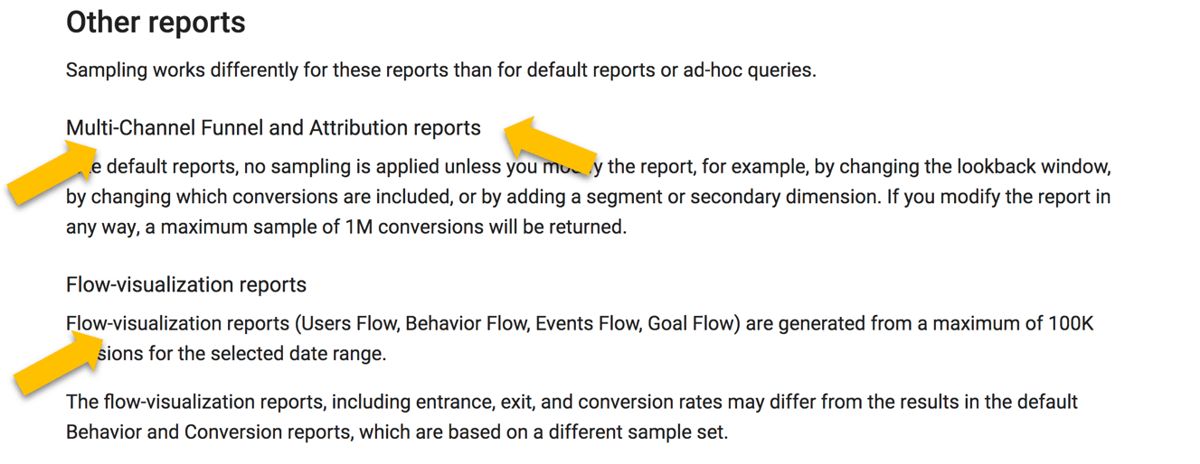
Task: Click the phrase "Behavior and Conversion reports"
Action: [208, 432]
